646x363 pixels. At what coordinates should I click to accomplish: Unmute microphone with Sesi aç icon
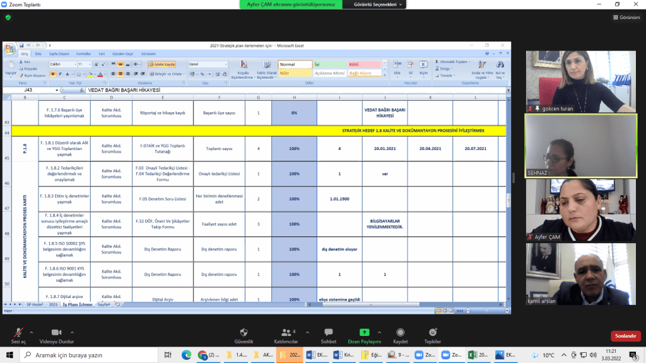tap(20, 332)
